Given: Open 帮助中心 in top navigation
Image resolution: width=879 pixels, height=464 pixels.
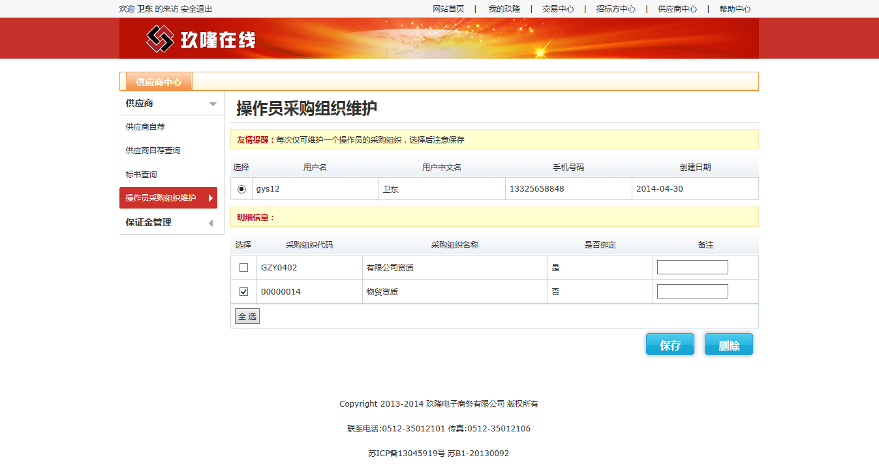Looking at the screenshot, I should [735, 9].
